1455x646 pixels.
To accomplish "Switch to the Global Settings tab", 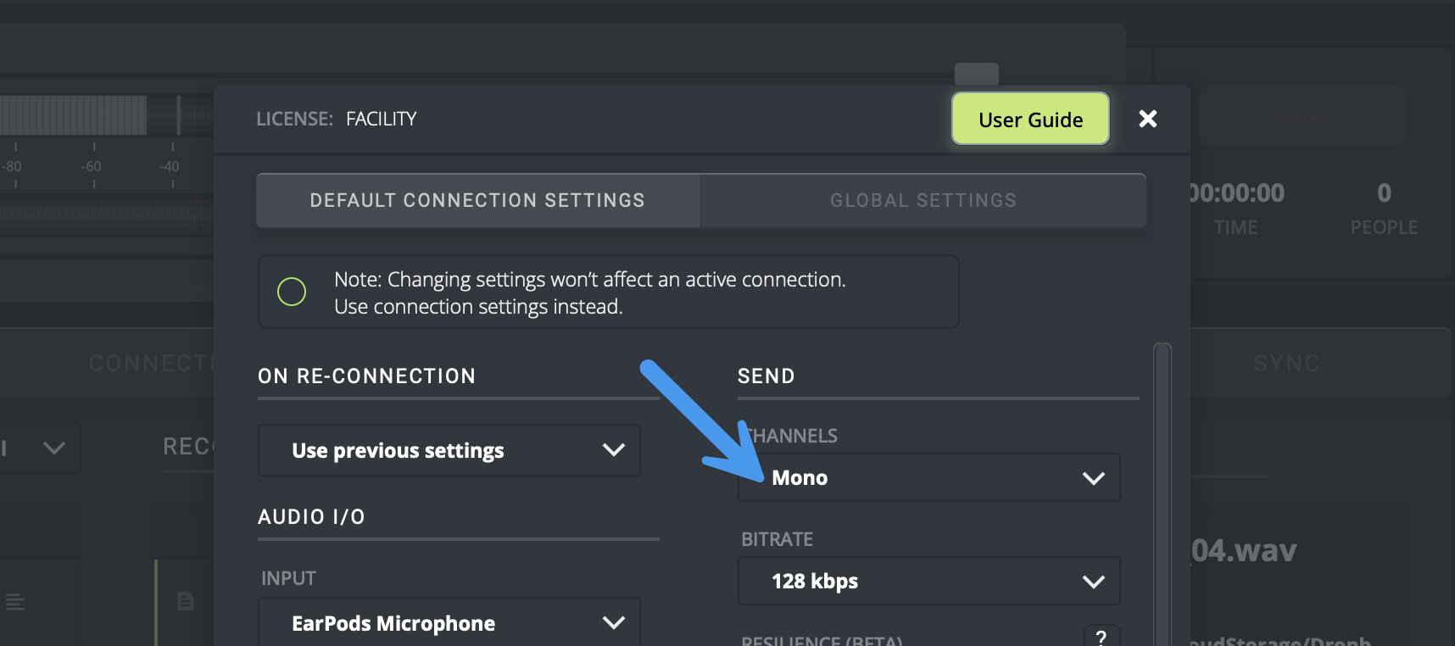I will click(x=923, y=201).
